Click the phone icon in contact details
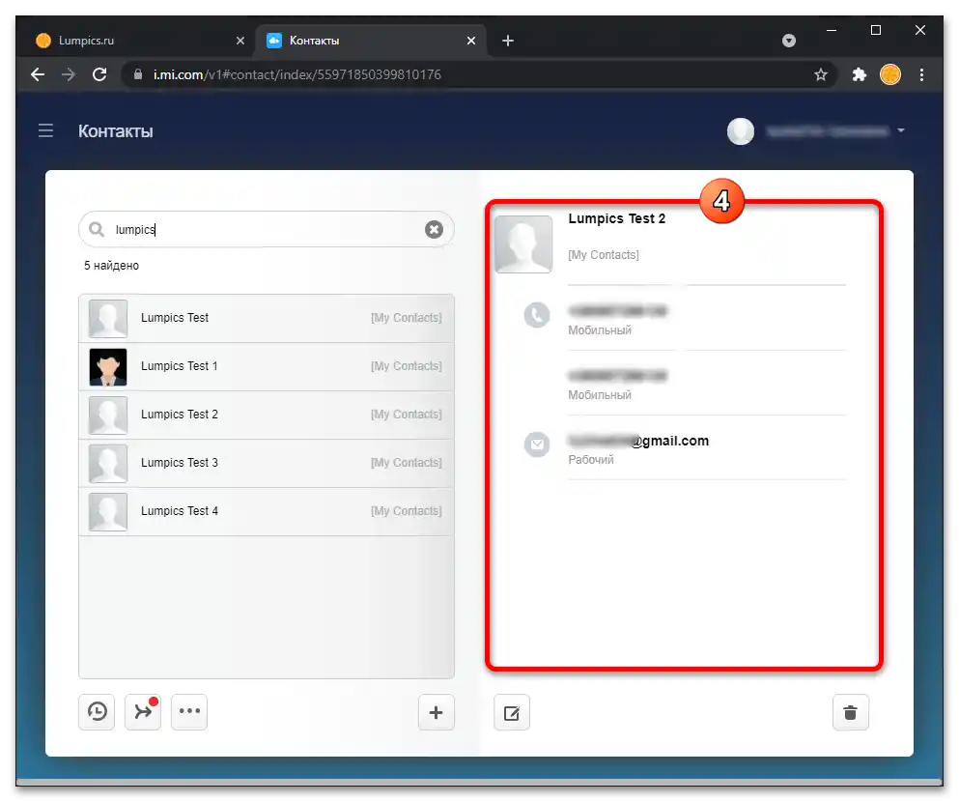959x802 pixels. [x=537, y=315]
